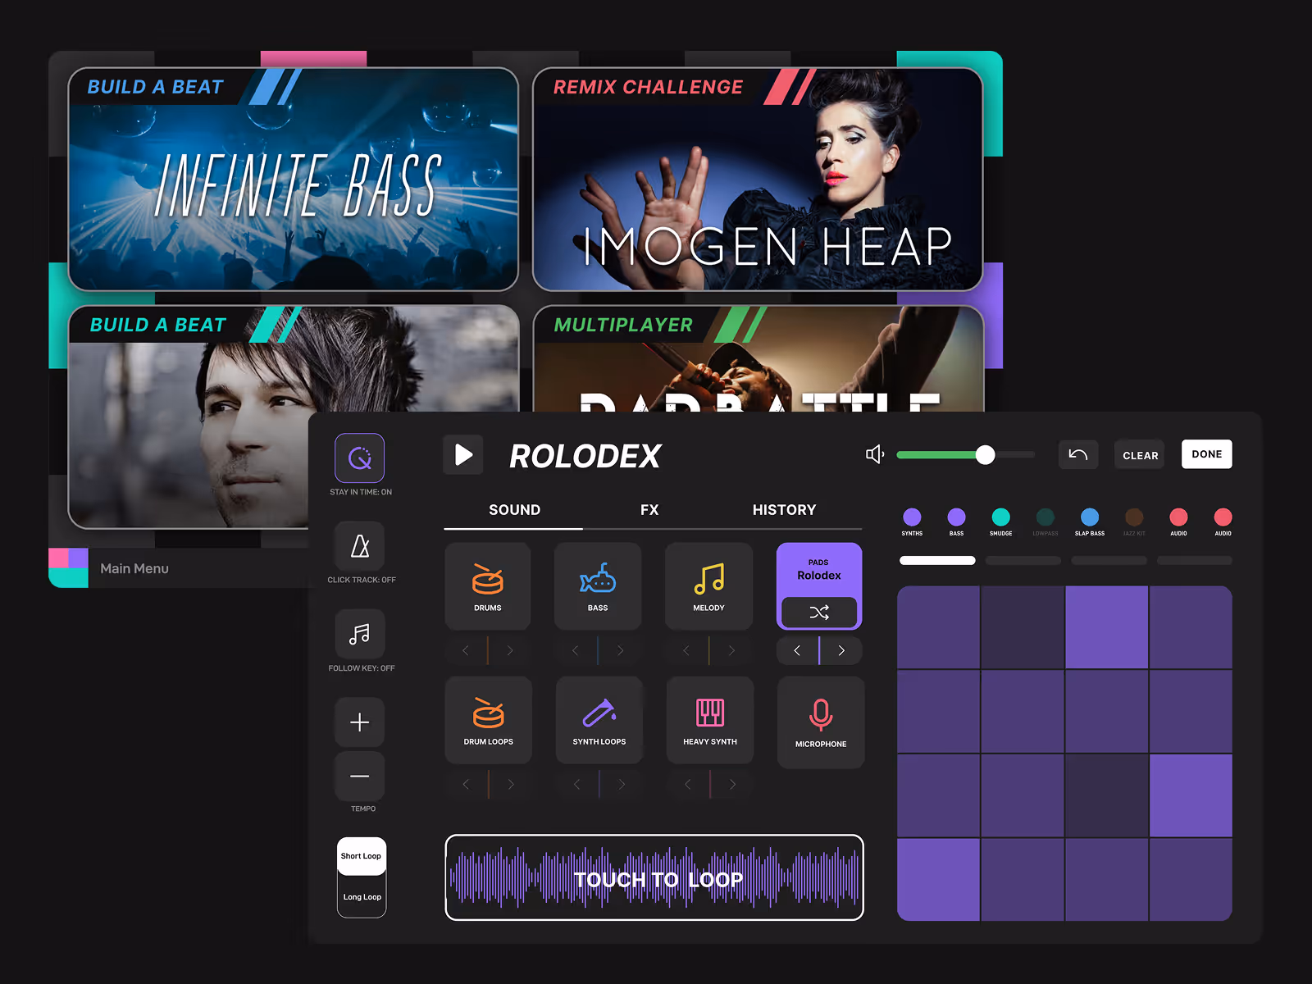Image resolution: width=1312 pixels, height=984 pixels.
Task: Increase tempo with the plus button
Action: [359, 722]
